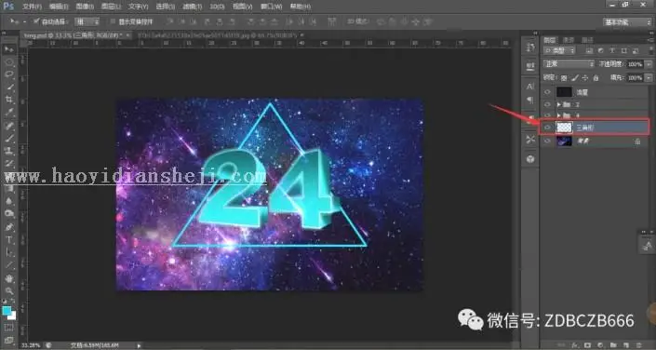The width and height of the screenshot is (656, 350).
Task: Open the 图像(I) menu
Action: click(85, 7)
